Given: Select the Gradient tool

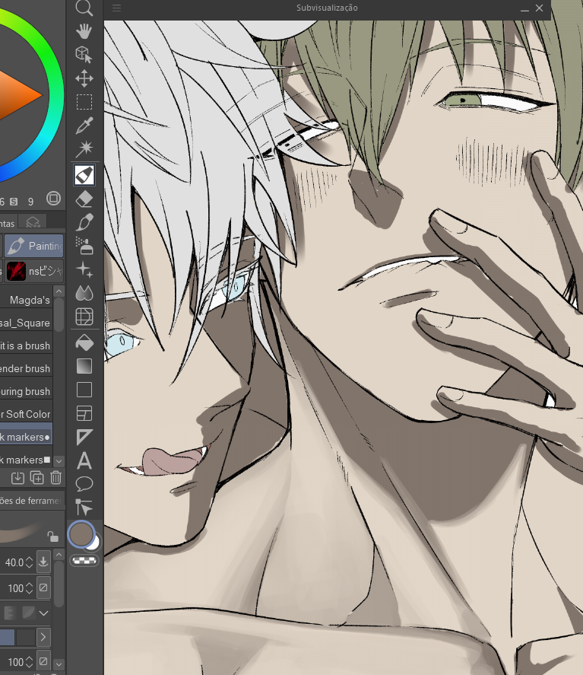Looking at the screenshot, I should [84, 366].
